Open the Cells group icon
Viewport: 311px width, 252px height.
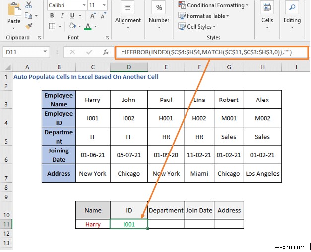267,7
